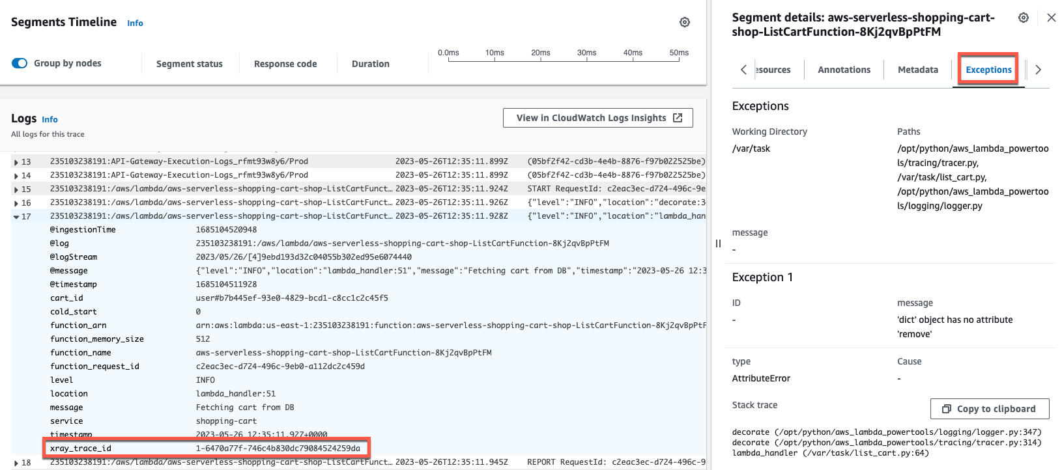The image size is (1062, 470).
Task: Click the exception message about 'remove'
Action: (955, 327)
